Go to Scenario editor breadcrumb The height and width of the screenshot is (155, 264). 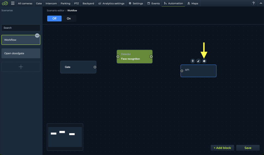coord(55,11)
